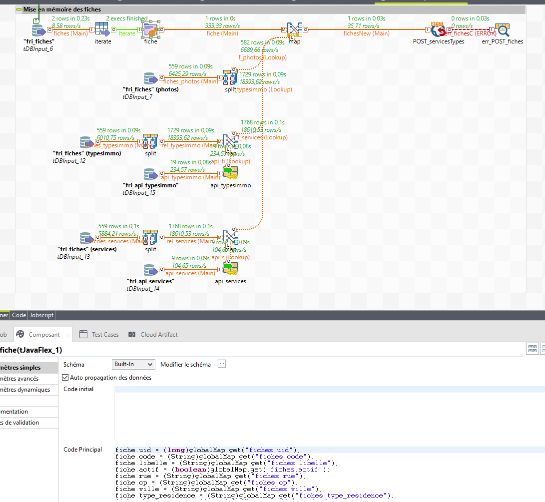Click the api_typesimmo hash component icon

click(x=230, y=173)
